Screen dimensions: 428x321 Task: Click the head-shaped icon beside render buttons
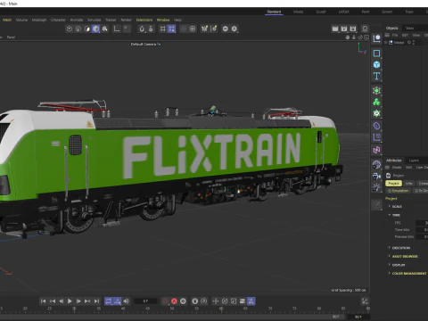pyautogui.click(x=365, y=29)
